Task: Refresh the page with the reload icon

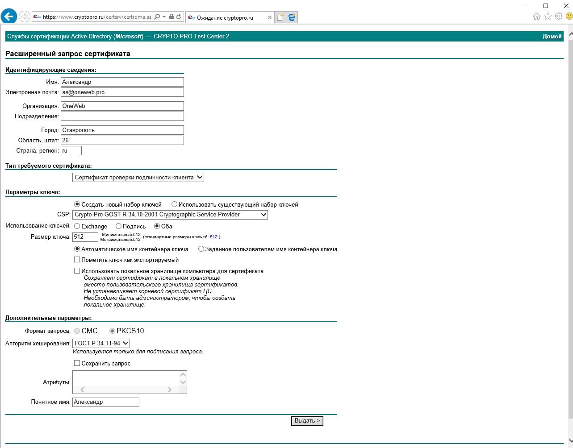Action: pyautogui.click(x=179, y=17)
